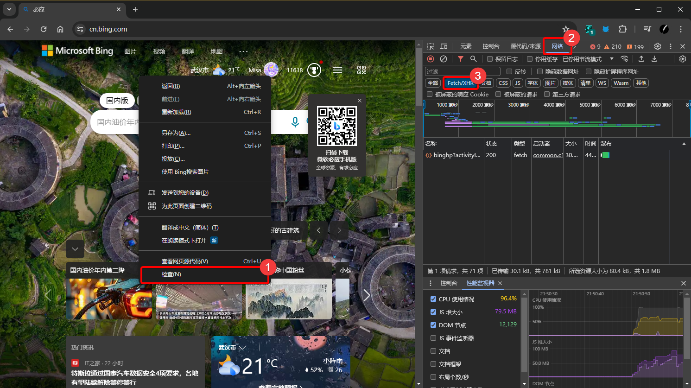Enable the 保留日志 checkbox
Image resolution: width=691 pixels, height=388 pixels.
(490, 59)
